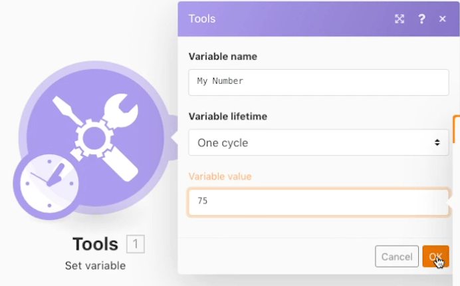The width and height of the screenshot is (460, 286).
Task: Expand the Tools dialog to fullscreen
Action: (x=400, y=19)
